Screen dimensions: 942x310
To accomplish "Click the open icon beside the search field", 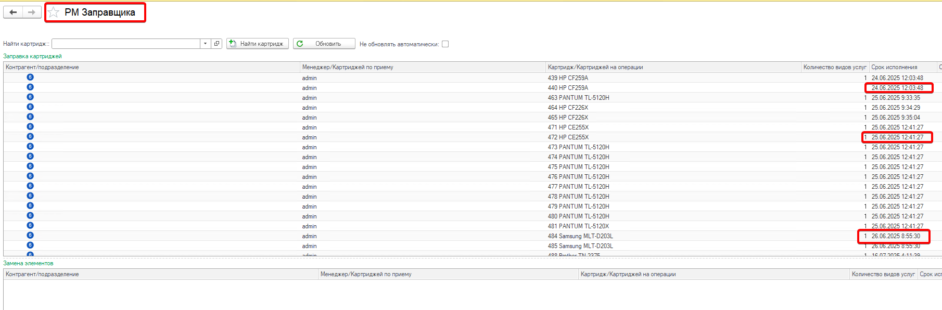I will (217, 44).
